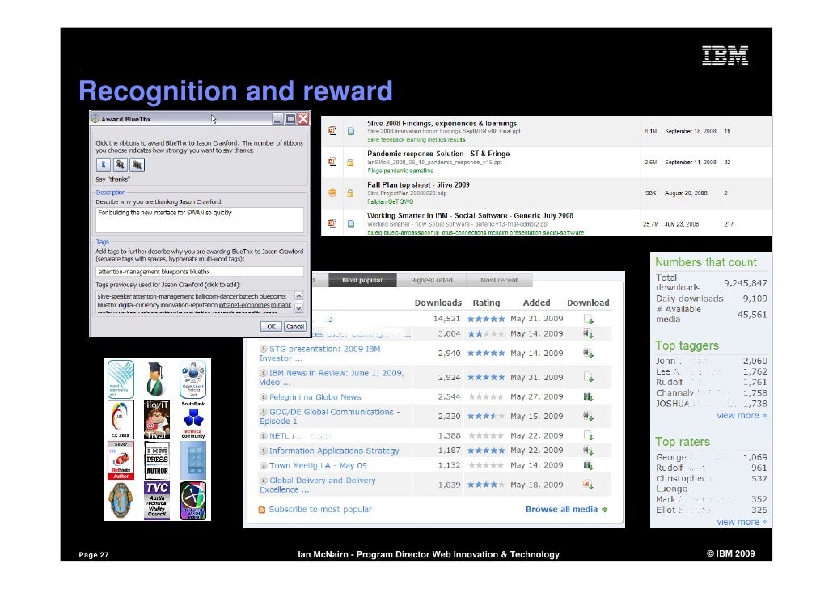
Task: Click the double ribbon BlueThx award icon
Action: [x=121, y=165]
